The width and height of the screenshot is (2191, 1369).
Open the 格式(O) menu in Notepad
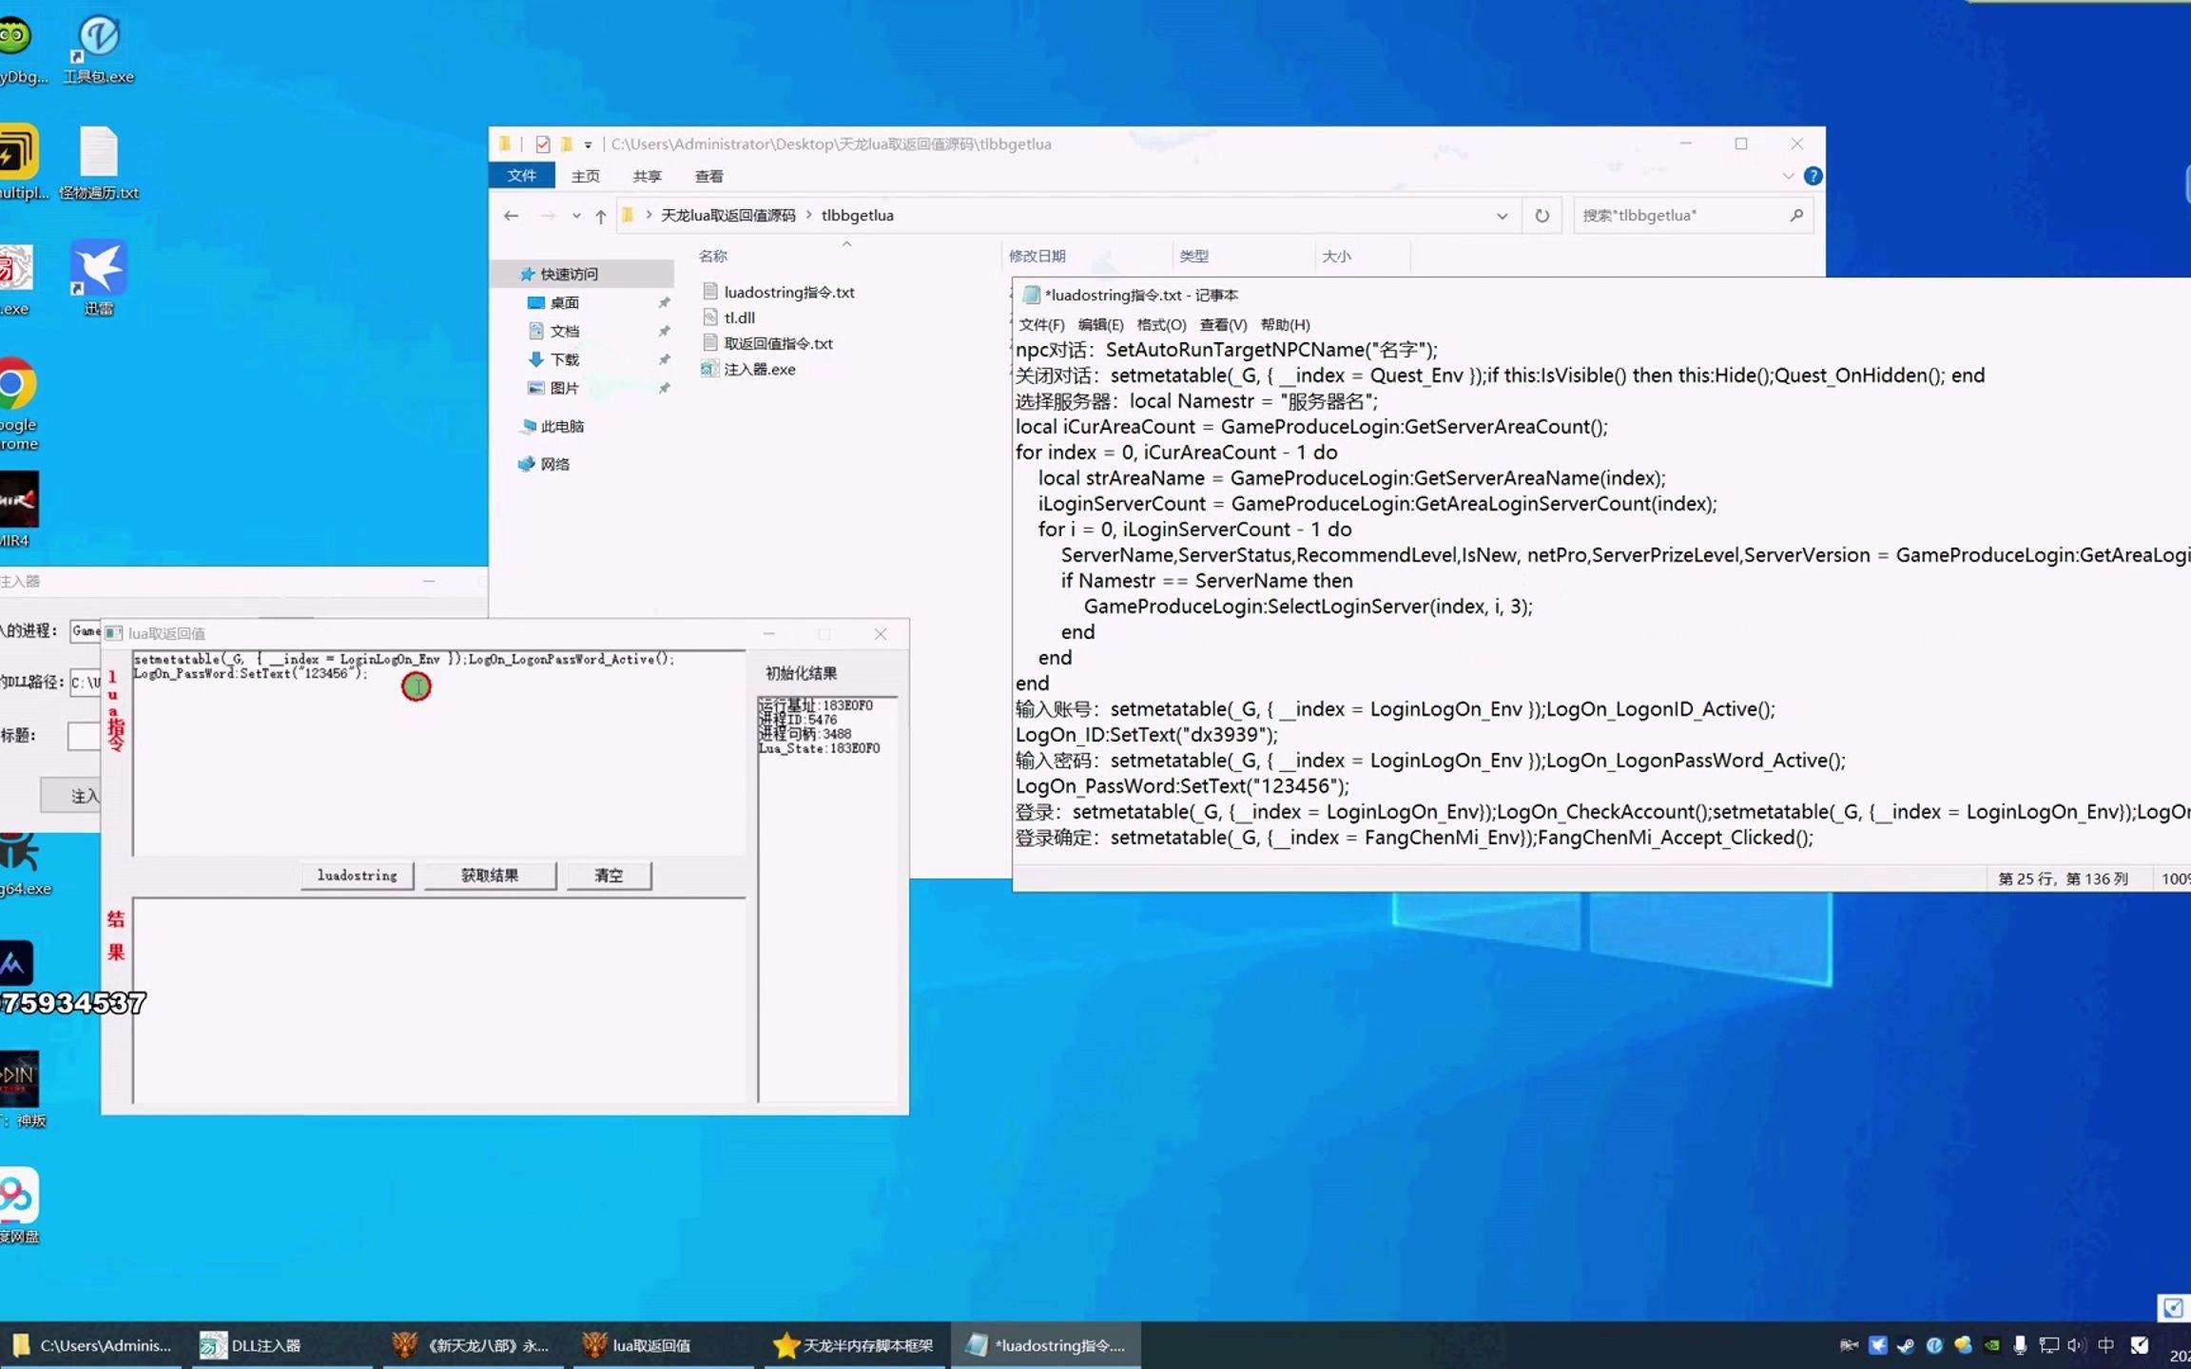1160,324
